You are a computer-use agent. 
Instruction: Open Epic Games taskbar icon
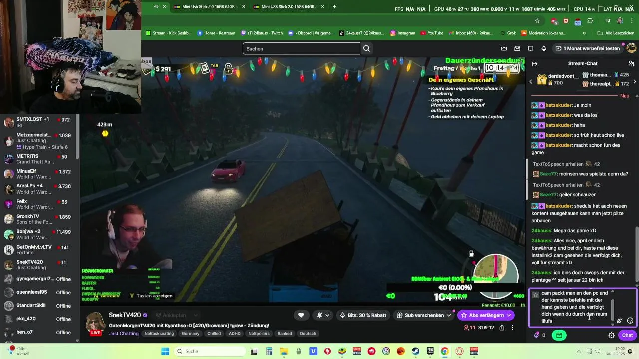430,351
